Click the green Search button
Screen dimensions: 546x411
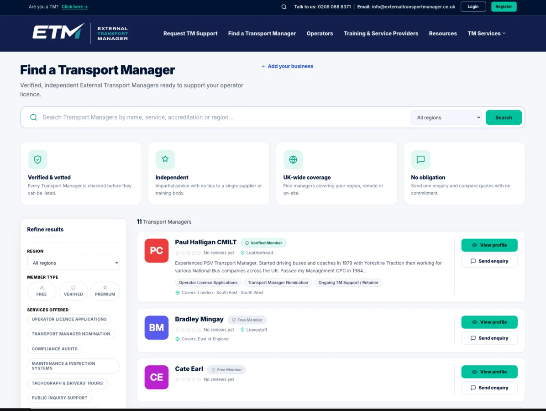click(504, 117)
